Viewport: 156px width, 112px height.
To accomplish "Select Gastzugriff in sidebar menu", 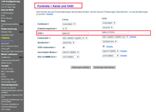I will (5, 49).
